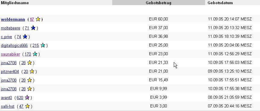
Task: Open the c.prive member link
Action: (x=6, y=37)
